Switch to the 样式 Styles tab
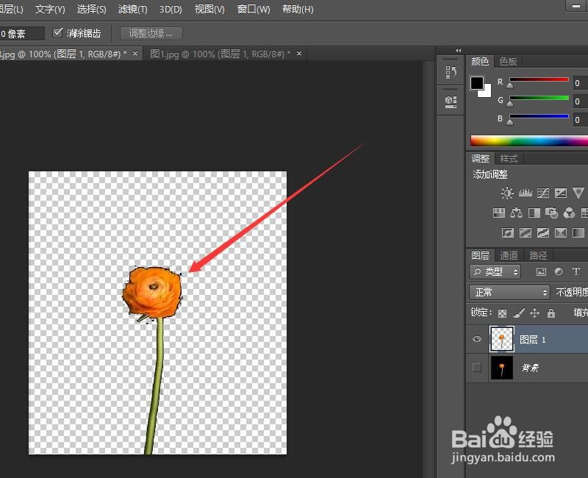 509,158
